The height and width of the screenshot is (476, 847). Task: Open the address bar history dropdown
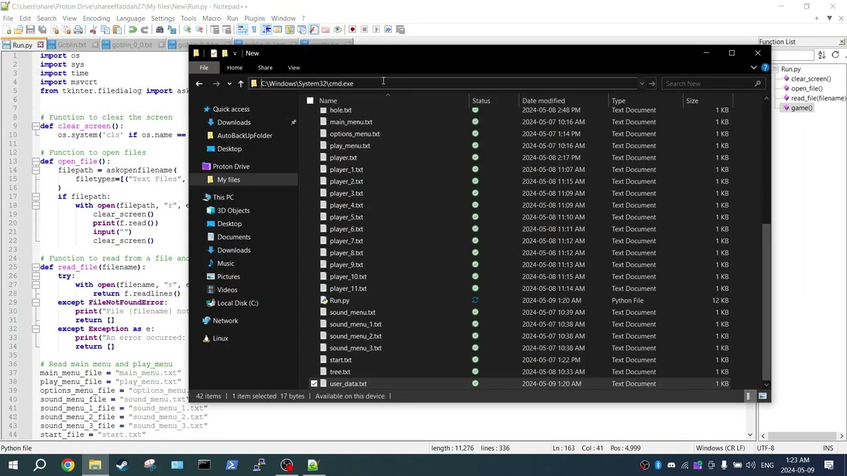[641, 83]
